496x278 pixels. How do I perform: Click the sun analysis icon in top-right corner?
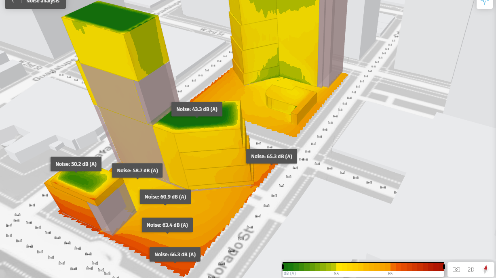click(484, 2)
